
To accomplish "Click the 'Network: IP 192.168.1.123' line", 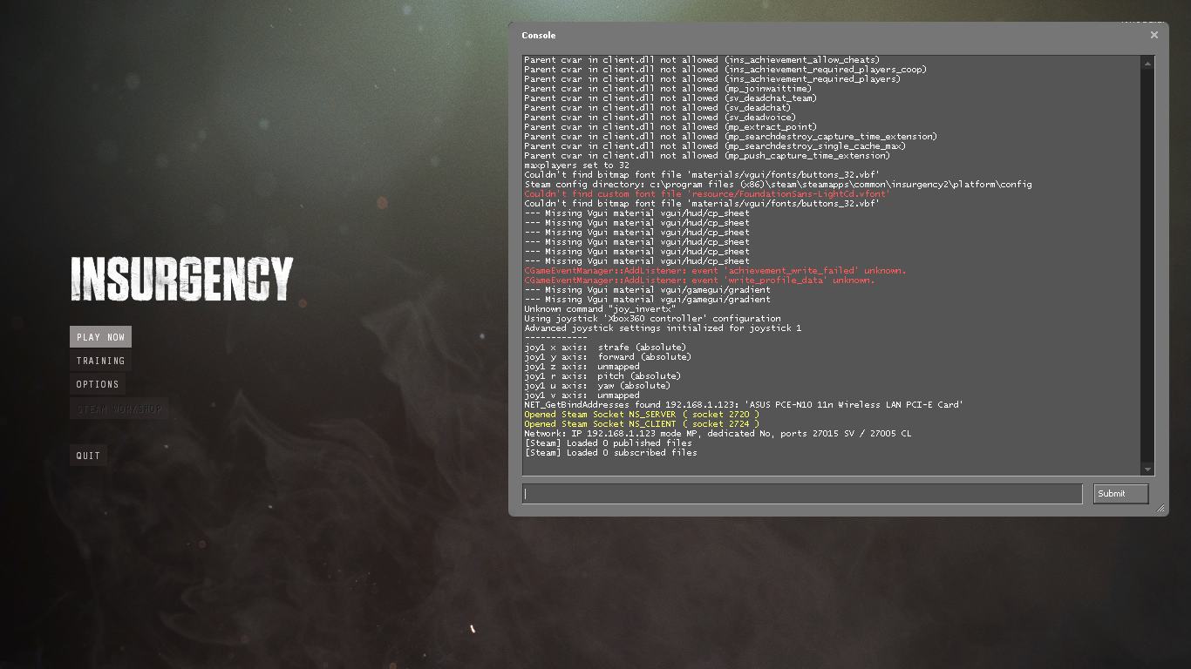I will pos(718,434).
